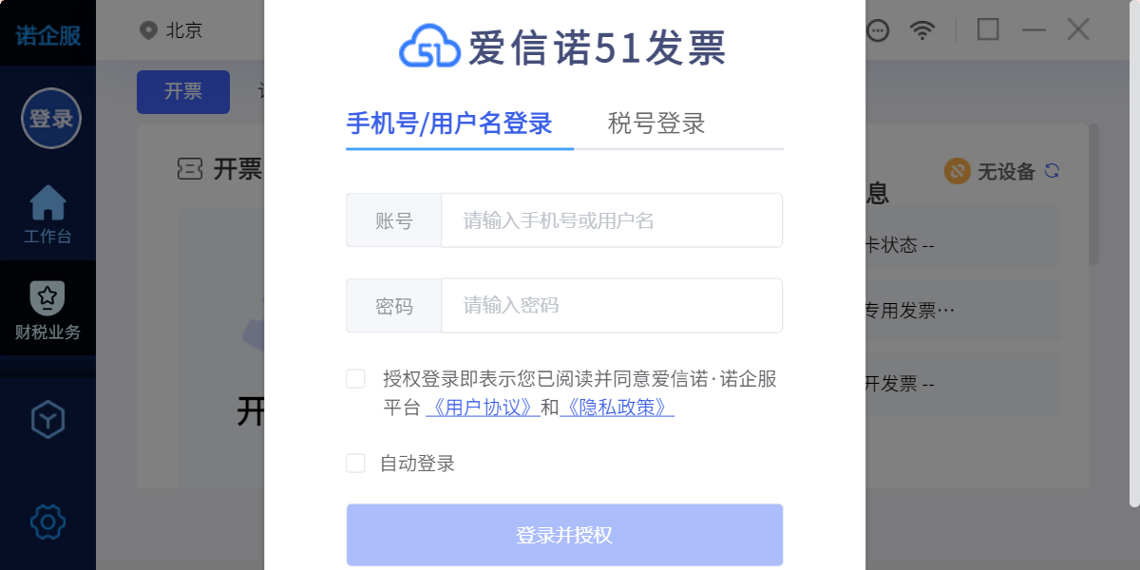Click the refresh icon beside 无设备
1140x570 pixels.
1052,171
